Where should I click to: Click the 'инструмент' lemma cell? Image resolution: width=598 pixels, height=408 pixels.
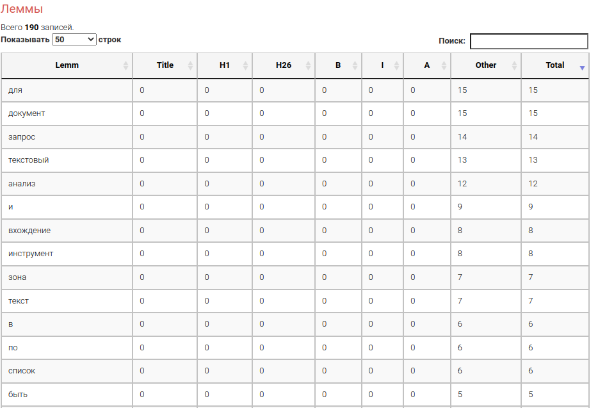coord(31,254)
